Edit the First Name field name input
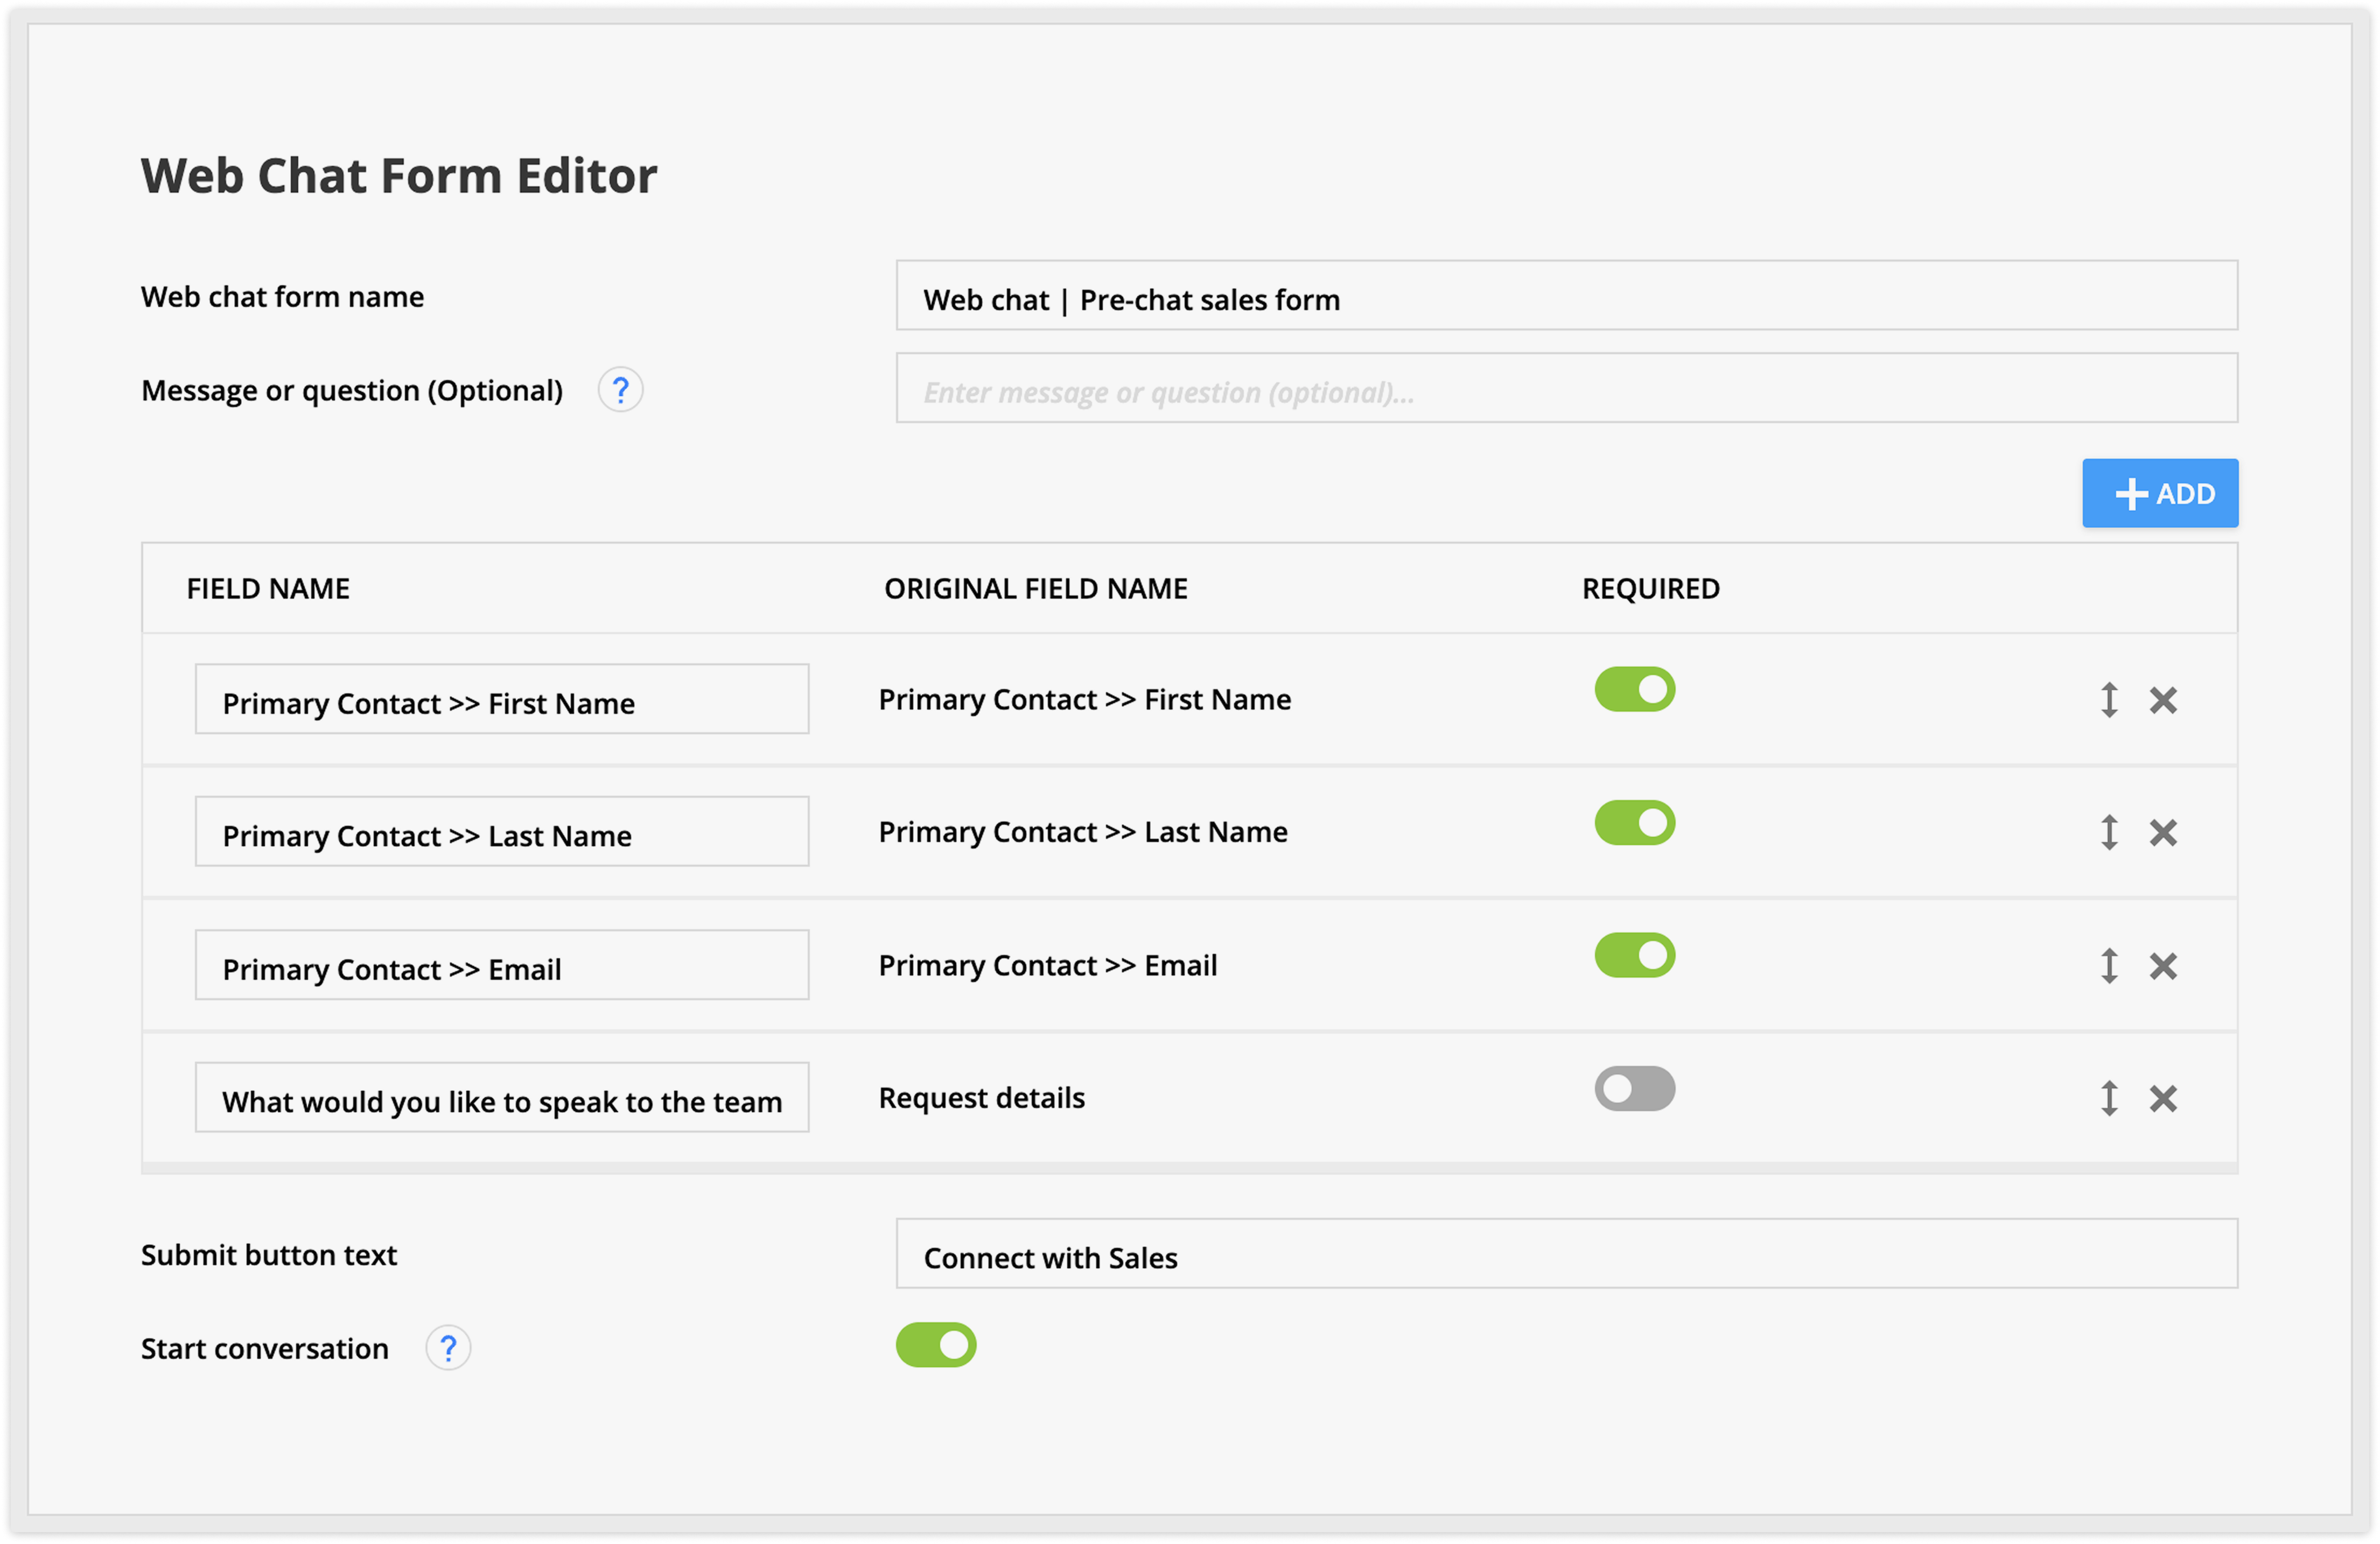Viewport: 2380px width, 1544px height. [502, 699]
